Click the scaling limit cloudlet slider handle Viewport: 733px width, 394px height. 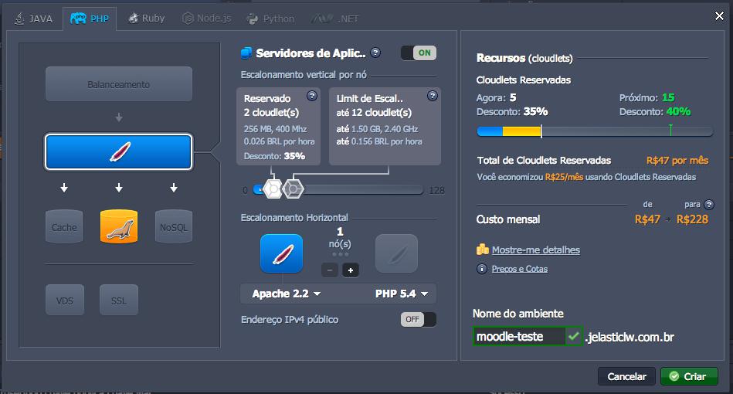tap(293, 189)
